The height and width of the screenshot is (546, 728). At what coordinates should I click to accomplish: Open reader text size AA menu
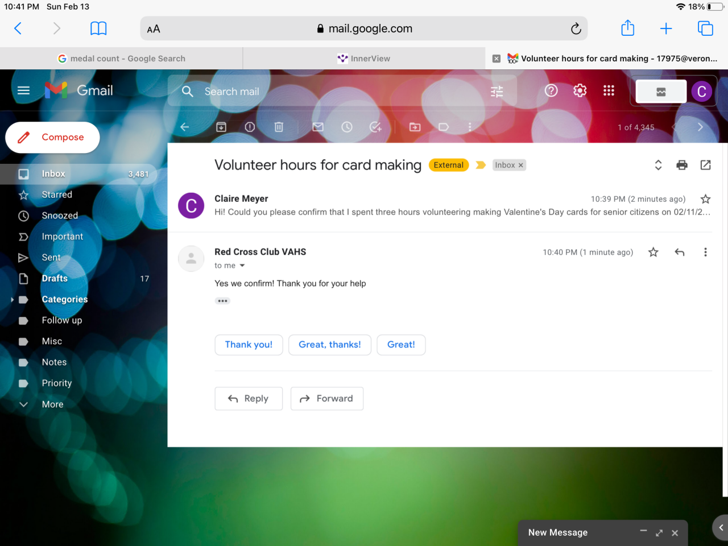point(154,29)
